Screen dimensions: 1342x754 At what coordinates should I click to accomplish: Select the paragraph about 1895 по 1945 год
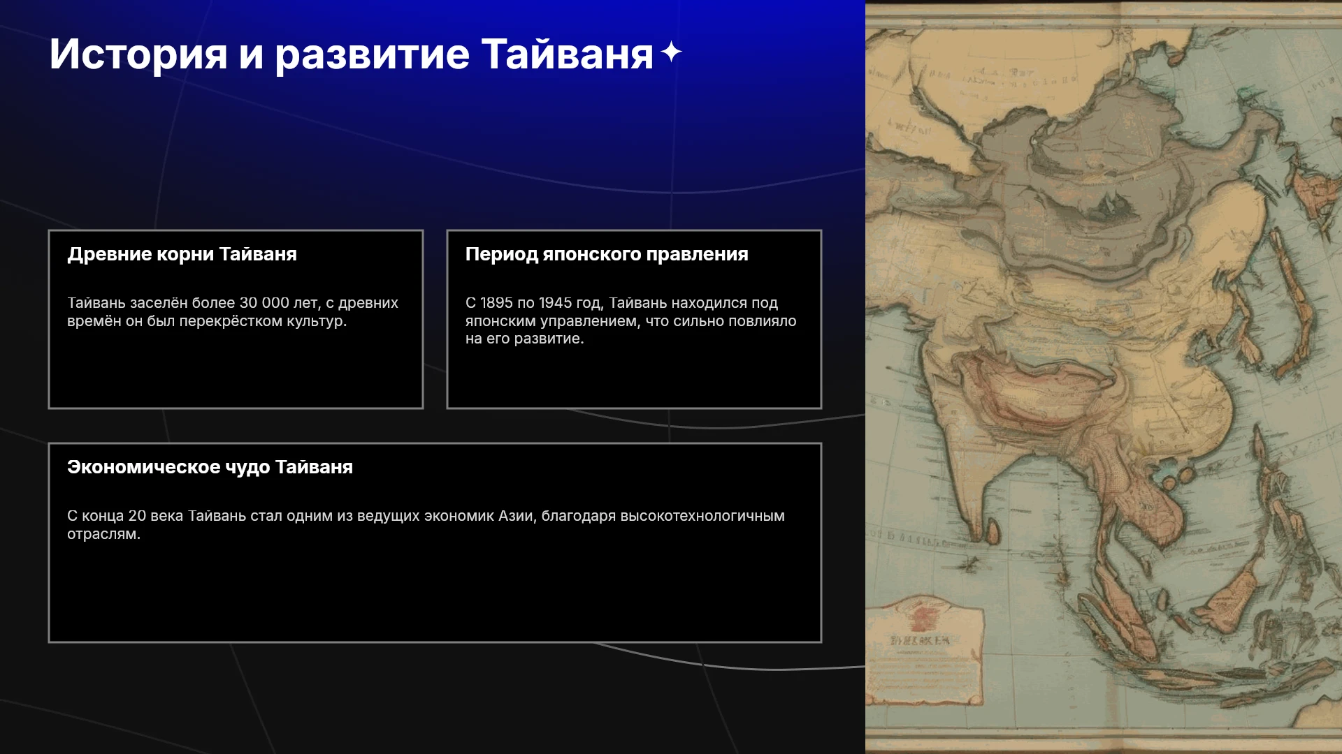[631, 320]
